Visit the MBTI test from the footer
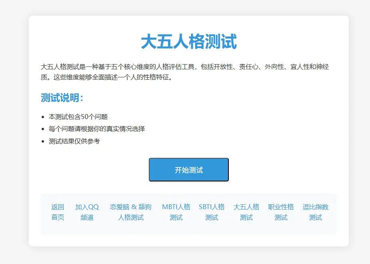The height and width of the screenshot is (264, 370). (176, 212)
